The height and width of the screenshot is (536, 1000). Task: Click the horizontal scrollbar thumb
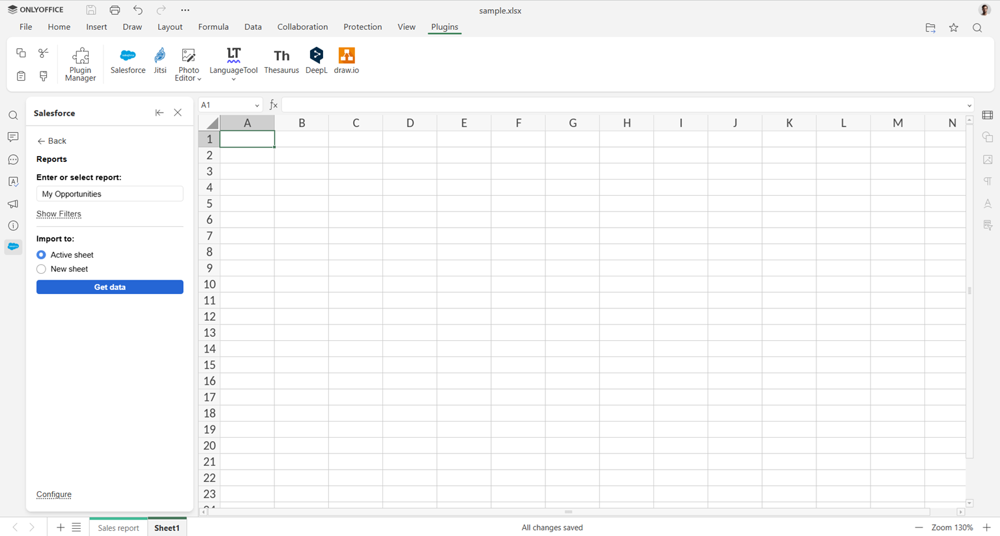tap(568, 512)
